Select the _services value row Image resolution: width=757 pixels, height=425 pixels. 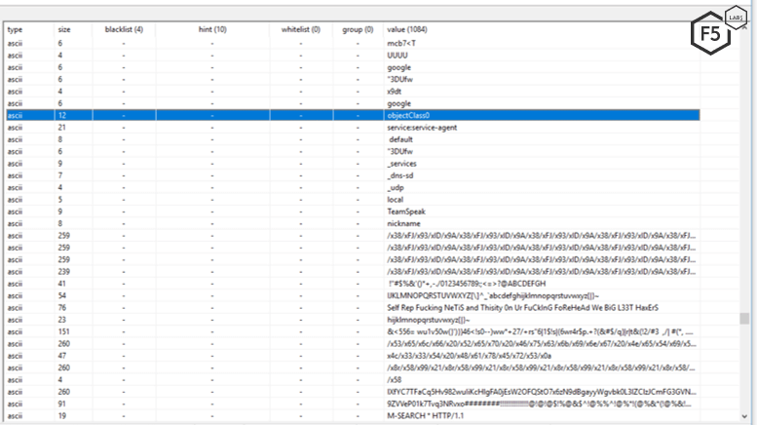[x=403, y=164]
